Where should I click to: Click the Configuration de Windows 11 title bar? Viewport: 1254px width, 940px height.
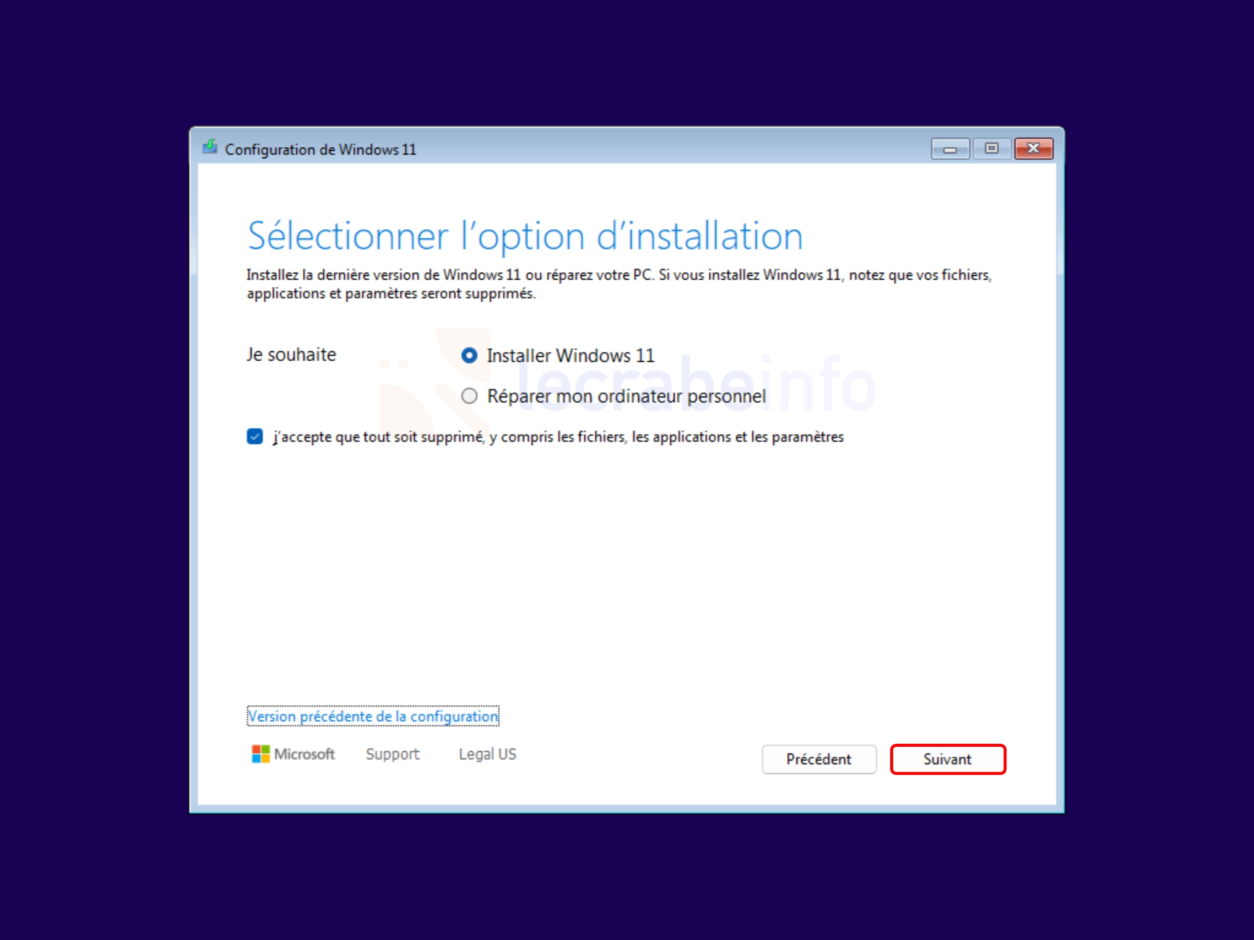coord(567,149)
